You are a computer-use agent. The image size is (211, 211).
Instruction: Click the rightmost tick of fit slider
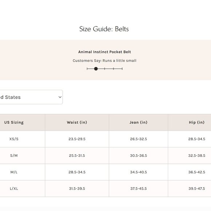[x=122, y=69]
